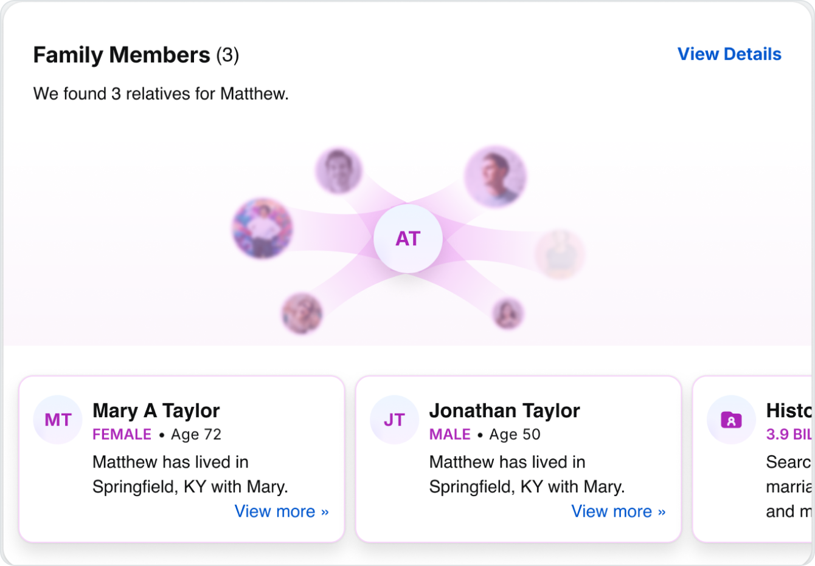Click the Family Members (3) heading
815x566 pixels.
tap(136, 55)
